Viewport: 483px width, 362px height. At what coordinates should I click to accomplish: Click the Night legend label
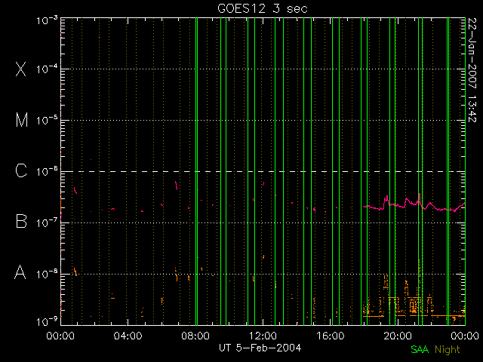pyautogui.click(x=448, y=350)
